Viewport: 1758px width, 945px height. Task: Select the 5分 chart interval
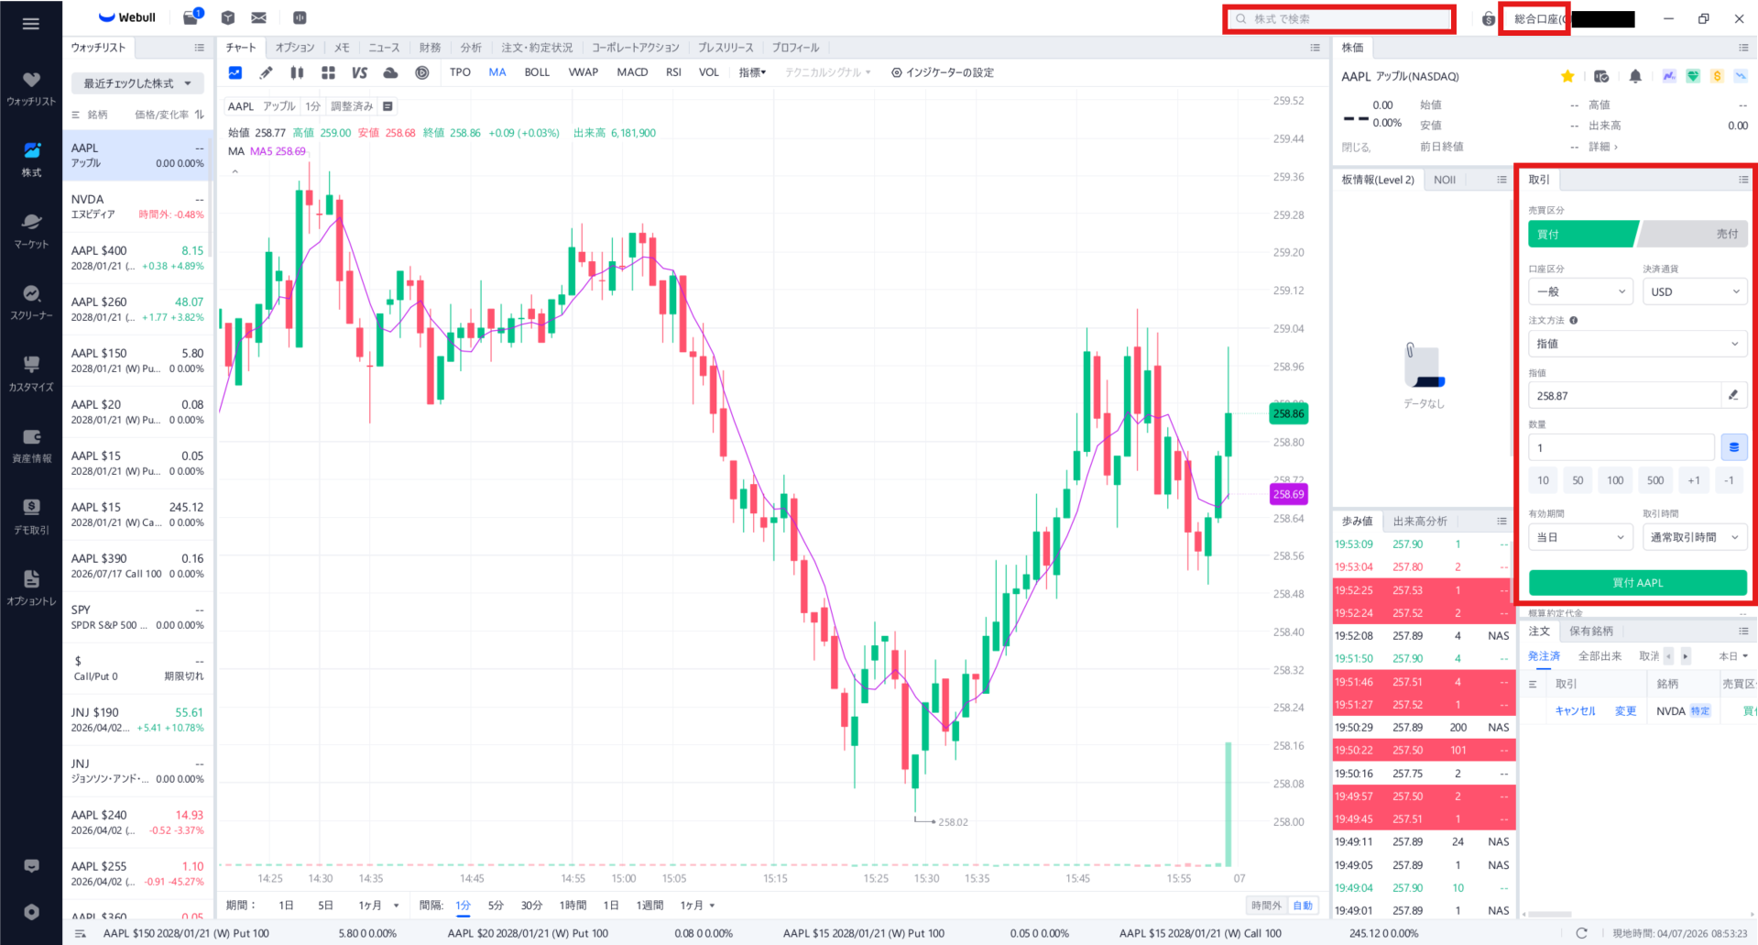[496, 906]
